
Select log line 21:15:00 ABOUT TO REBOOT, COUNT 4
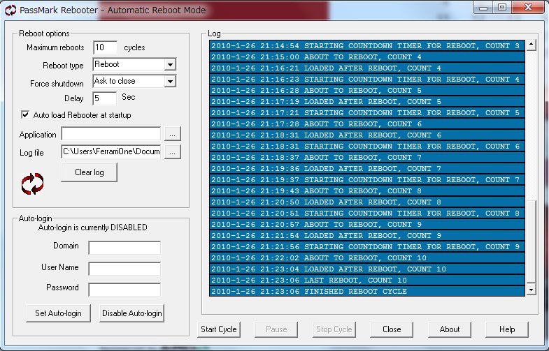tap(367, 57)
